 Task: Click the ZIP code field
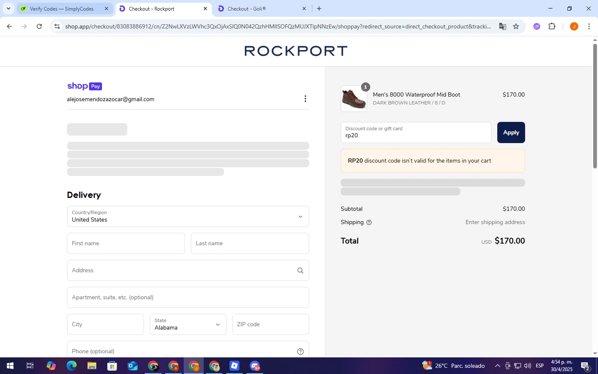point(271,324)
